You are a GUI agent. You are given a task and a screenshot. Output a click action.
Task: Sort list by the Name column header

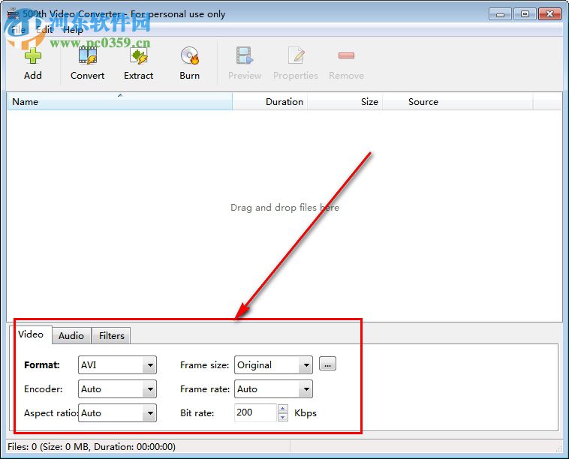coord(120,101)
